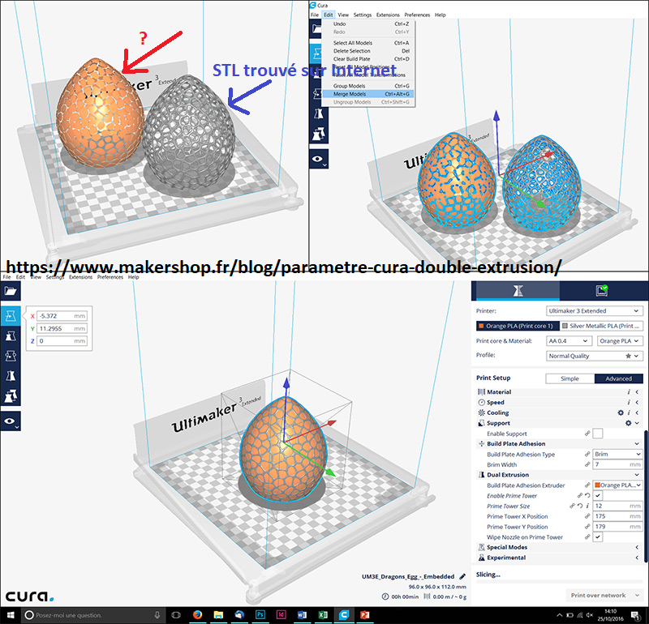Click Select All Models in Edit menu
649x624 pixels.
coord(367,43)
